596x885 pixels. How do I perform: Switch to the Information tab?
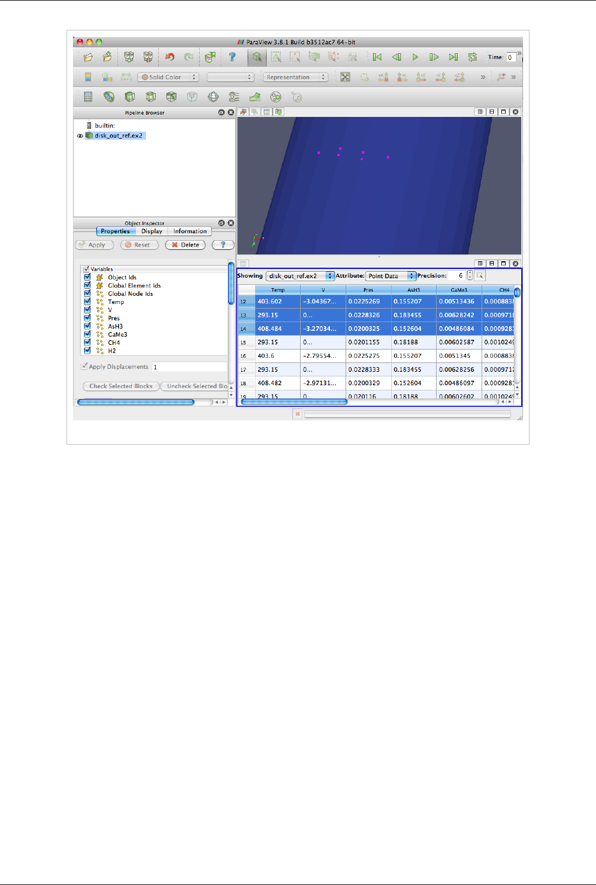click(x=190, y=231)
